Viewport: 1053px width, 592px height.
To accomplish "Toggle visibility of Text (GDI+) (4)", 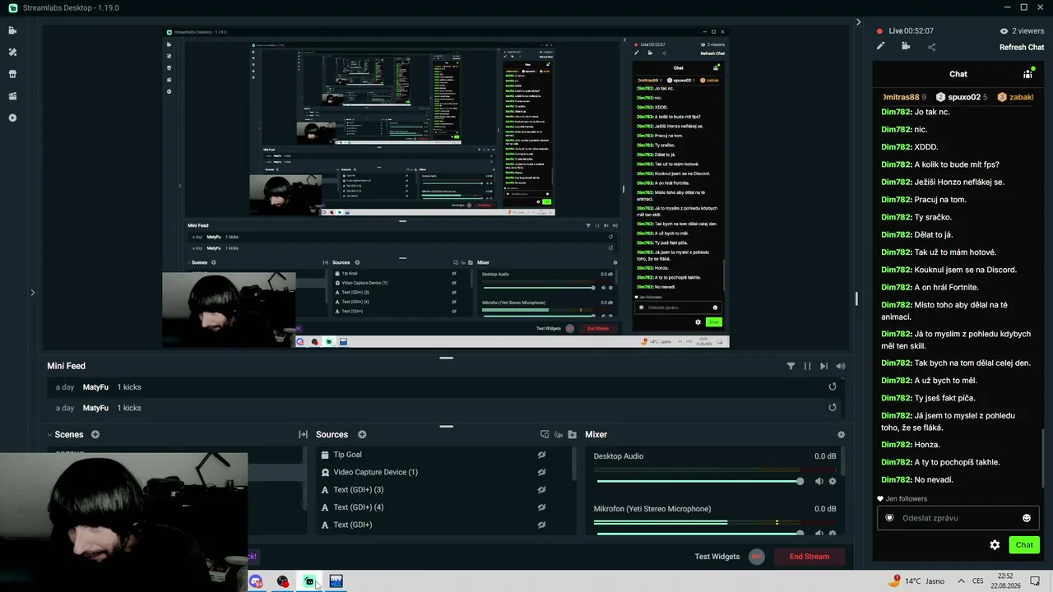I will (x=541, y=507).
